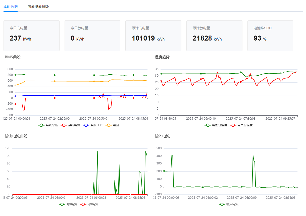Toggle 输入电流 legend item

[x=229, y=204]
